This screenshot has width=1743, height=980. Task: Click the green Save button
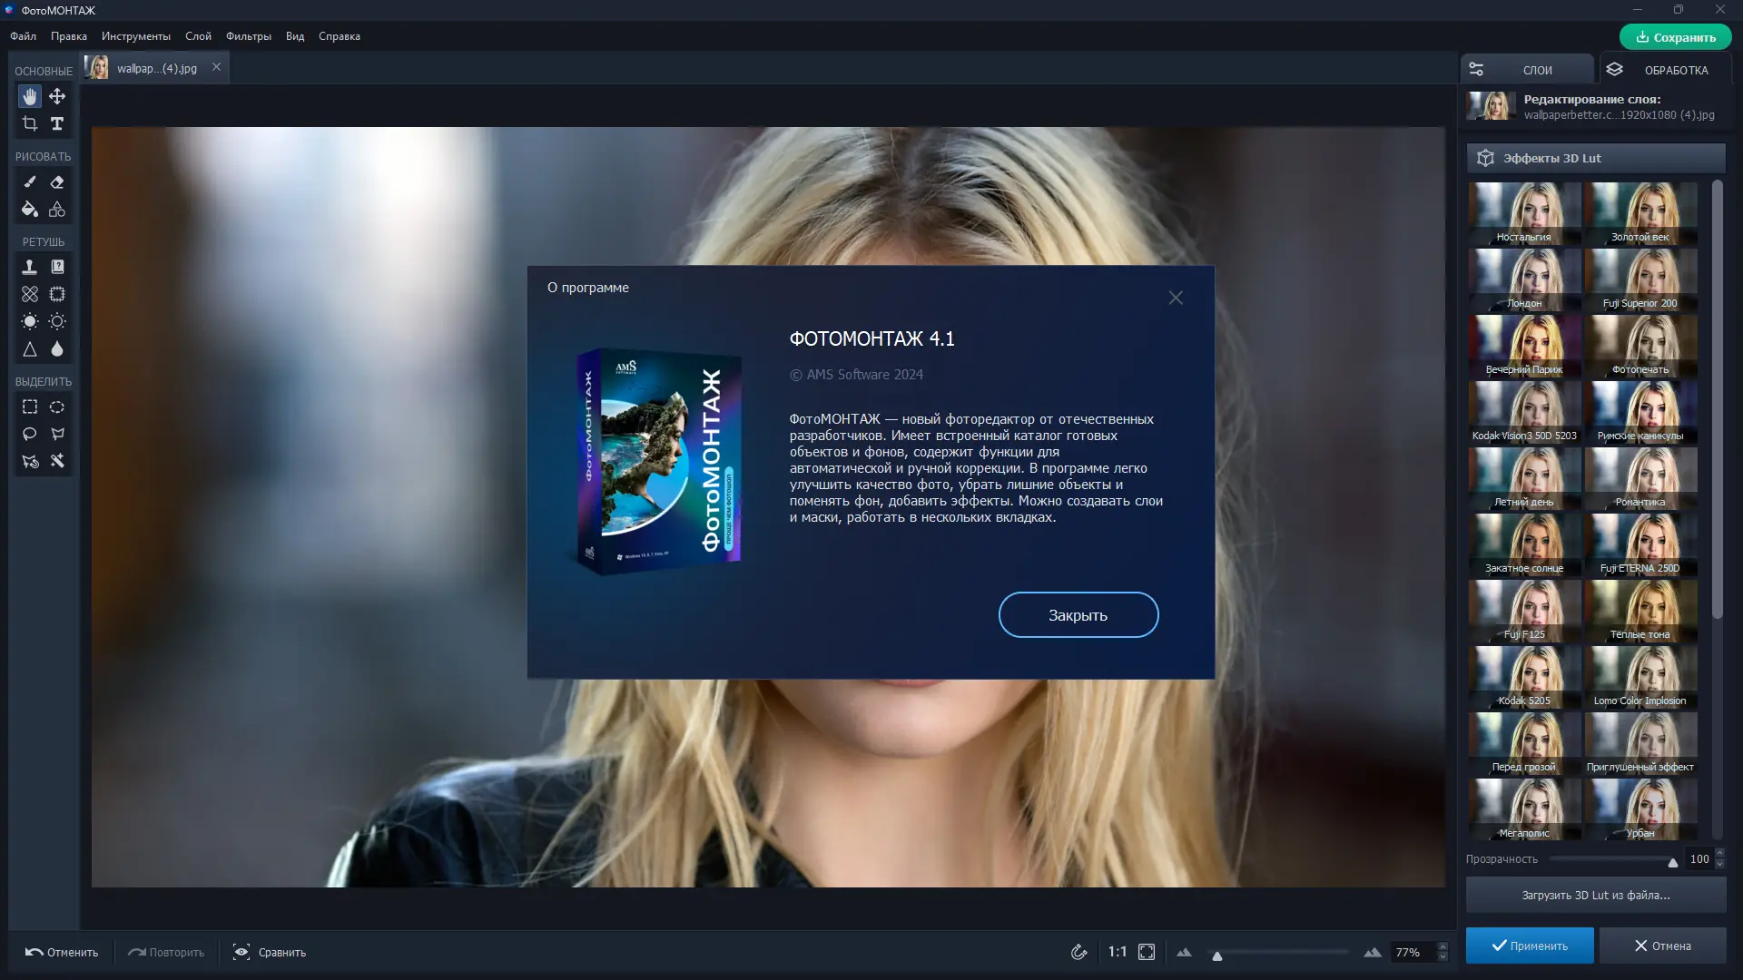1675,37
